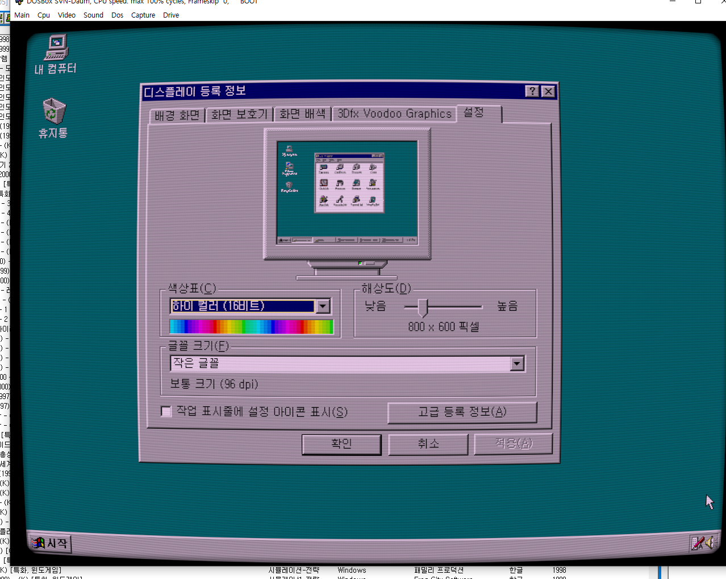Open 고급 등록 정보 advanced properties button

[462, 412]
